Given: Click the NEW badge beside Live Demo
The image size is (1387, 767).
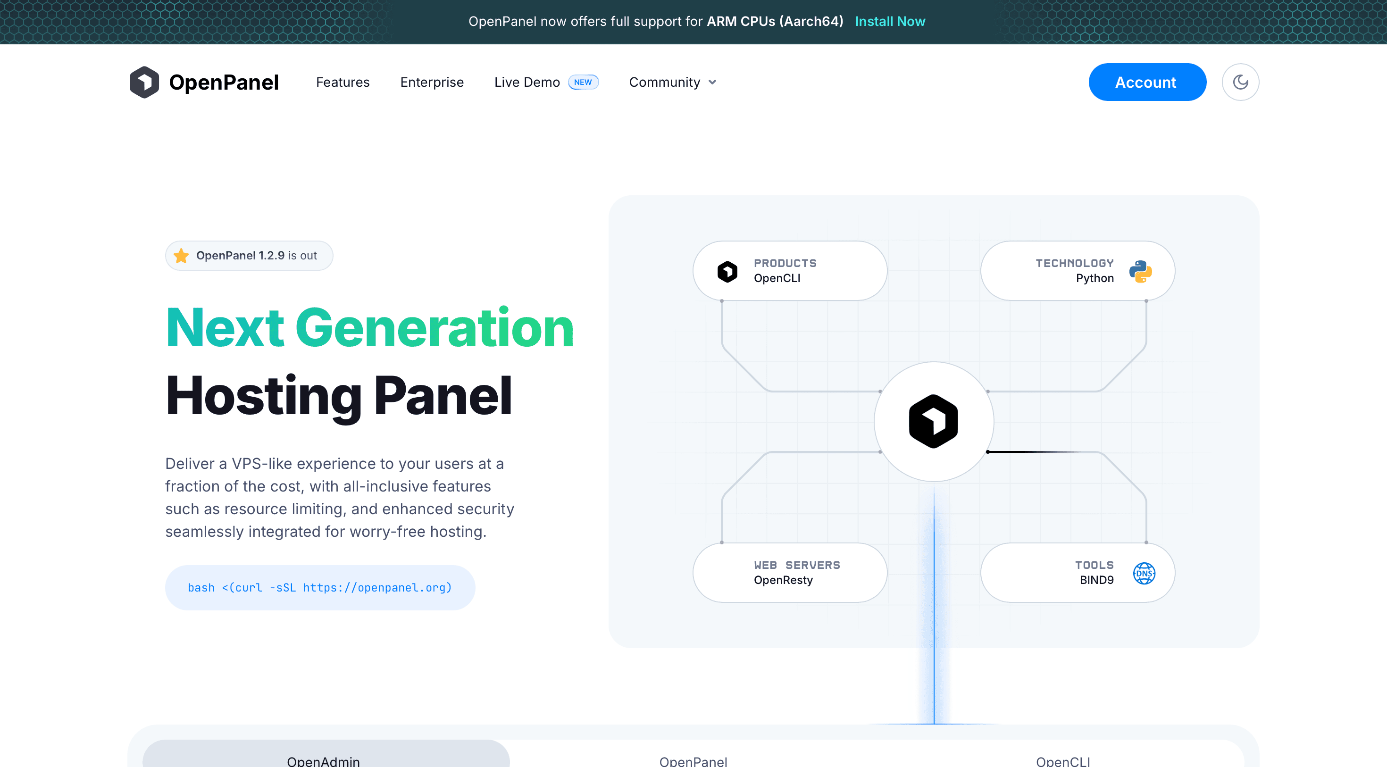Looking at the screenshot, I should pos(583,83).
